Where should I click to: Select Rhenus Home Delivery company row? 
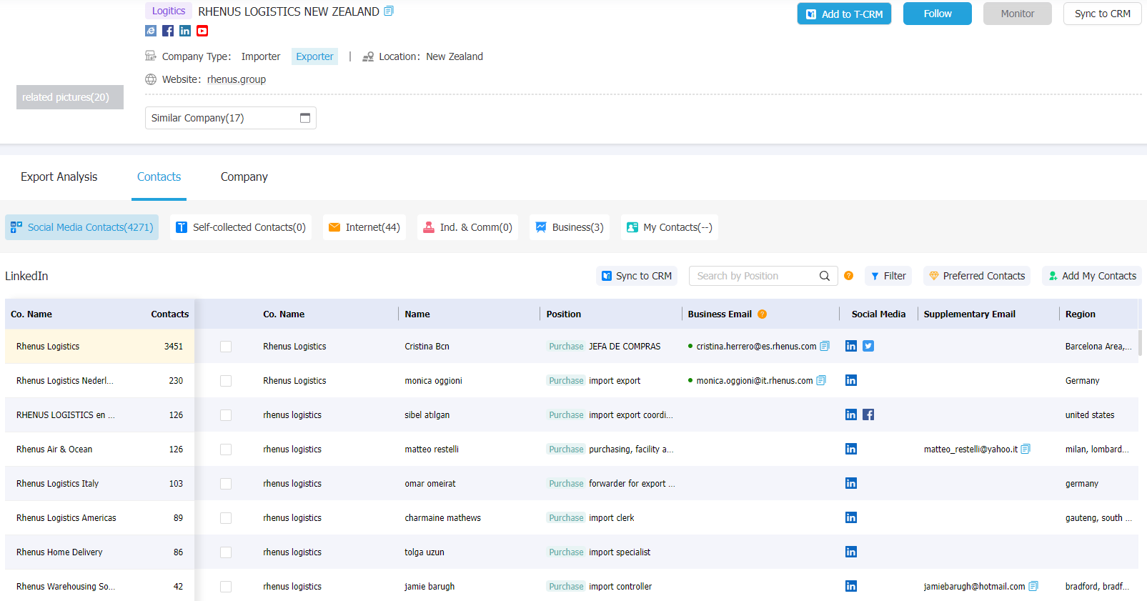tap(99, 552)
